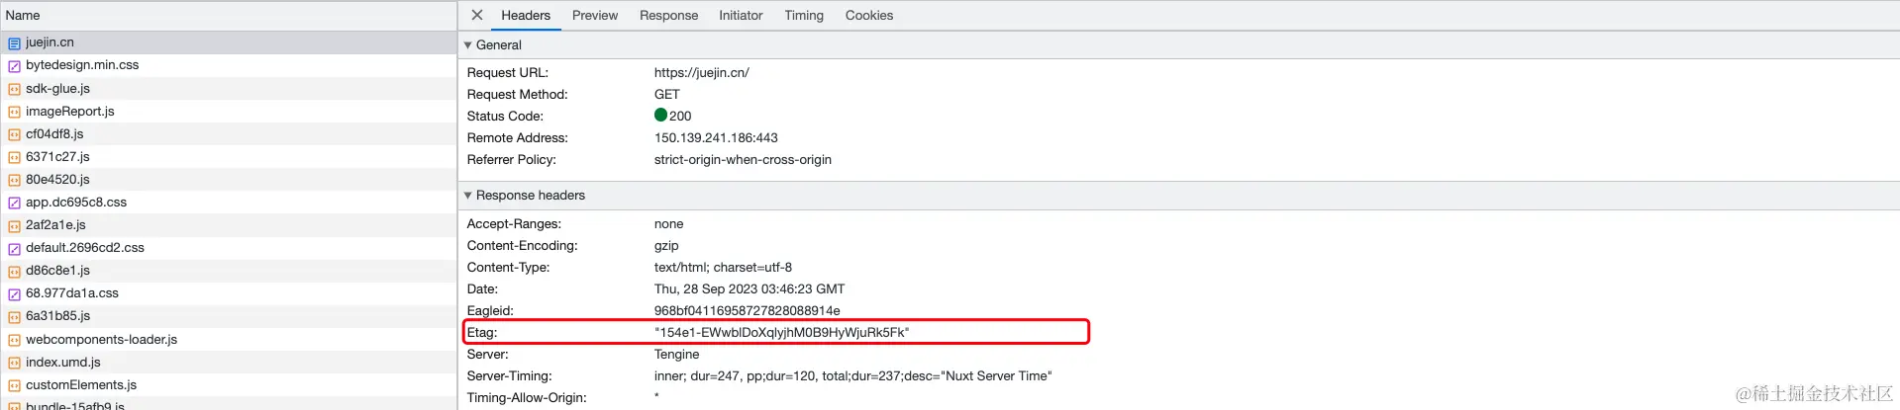
Task: Click the default.2696cd2.css stylesheet icon
Action: point(14,248)
